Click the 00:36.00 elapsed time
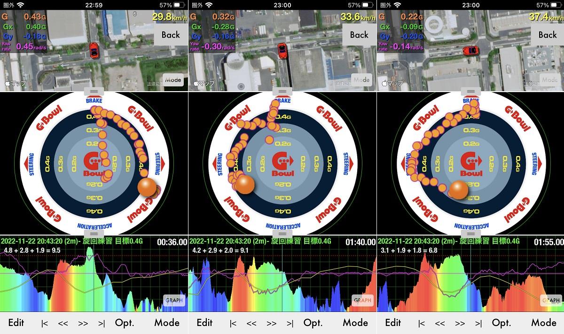The height and width of the screenshot is (334, 564). (x=172, y=242)
